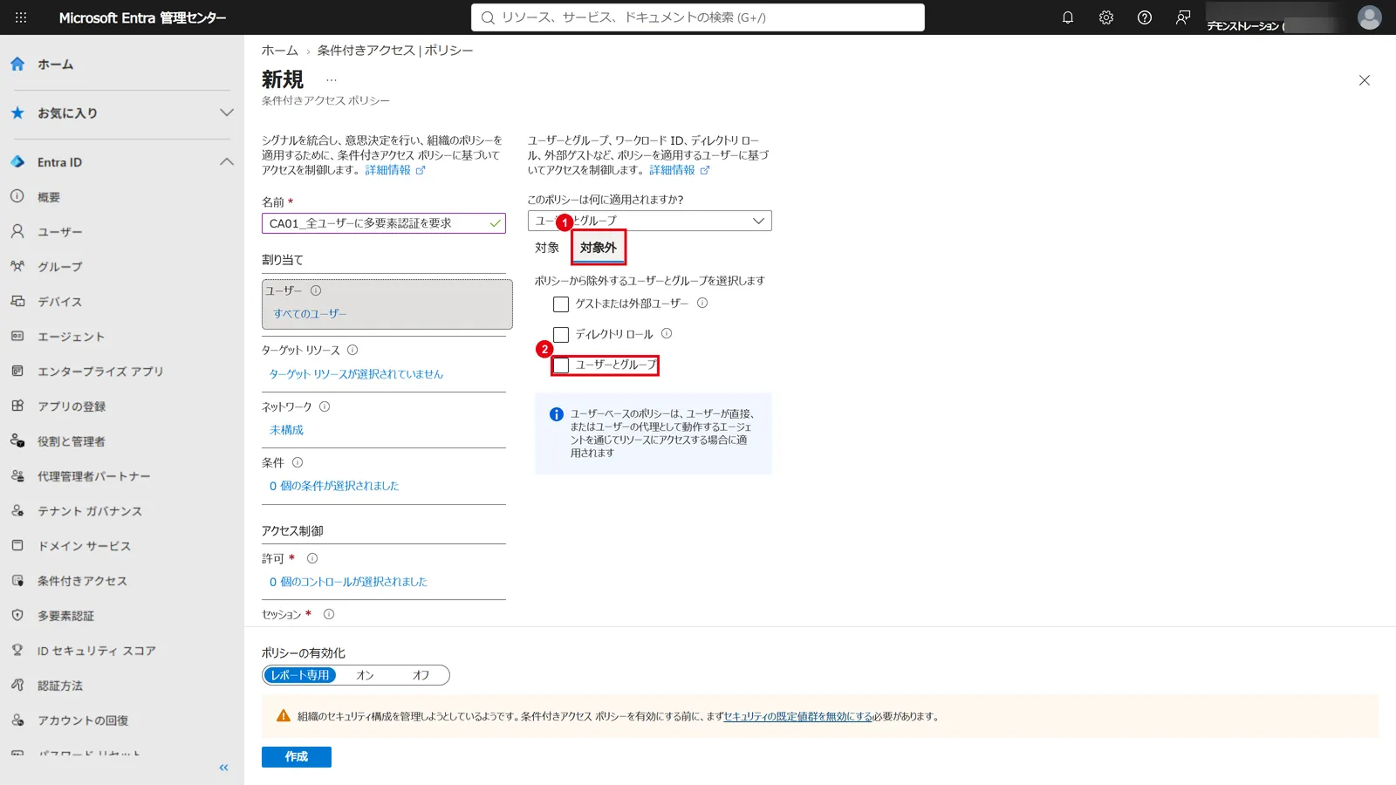Check the ゲストまたは外部ユーザー checkbox
This screenshot has width=1396, height=785.
click(561, 304)
